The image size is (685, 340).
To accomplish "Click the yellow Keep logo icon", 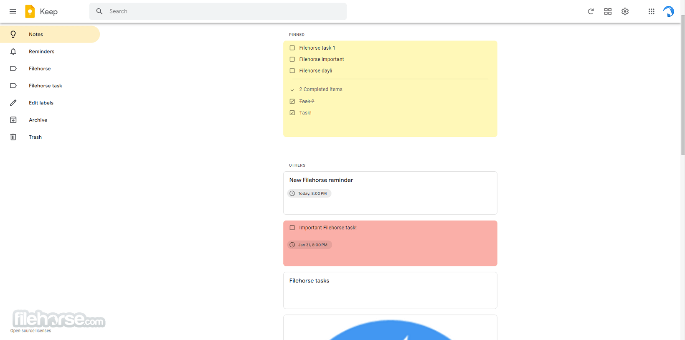I will 30,11.
